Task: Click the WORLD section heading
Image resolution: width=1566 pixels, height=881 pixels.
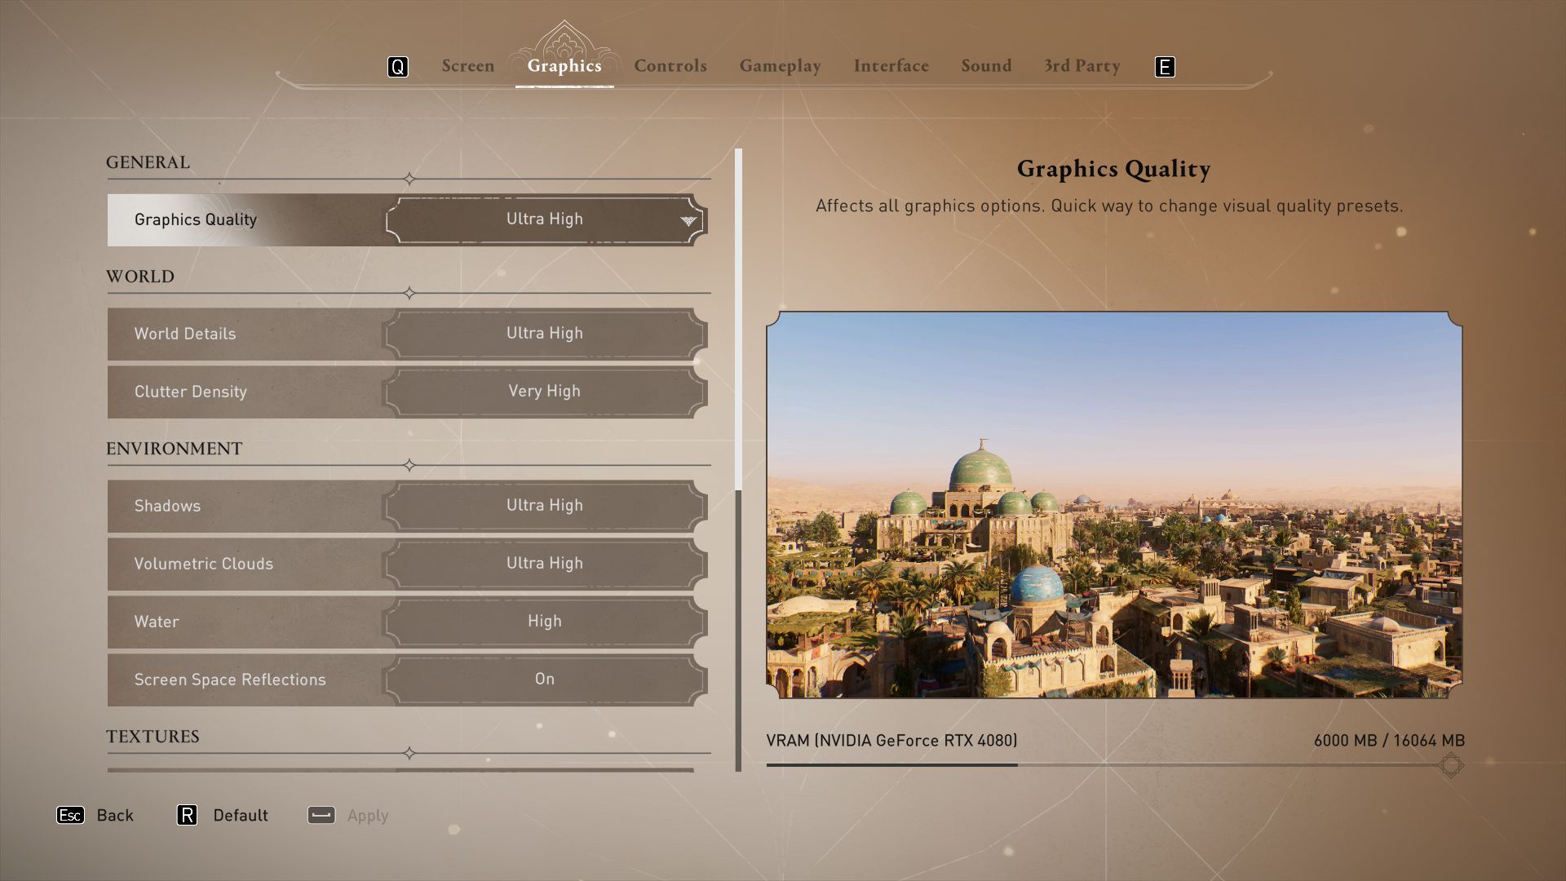Action: point(140,277)
